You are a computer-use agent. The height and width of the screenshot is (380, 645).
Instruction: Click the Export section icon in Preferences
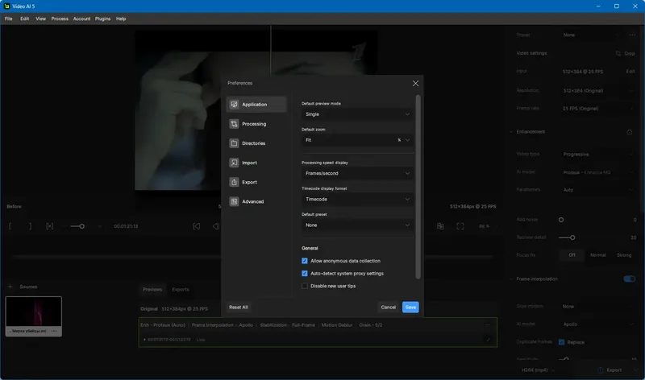pyautogui.click(x=234, y=182)
